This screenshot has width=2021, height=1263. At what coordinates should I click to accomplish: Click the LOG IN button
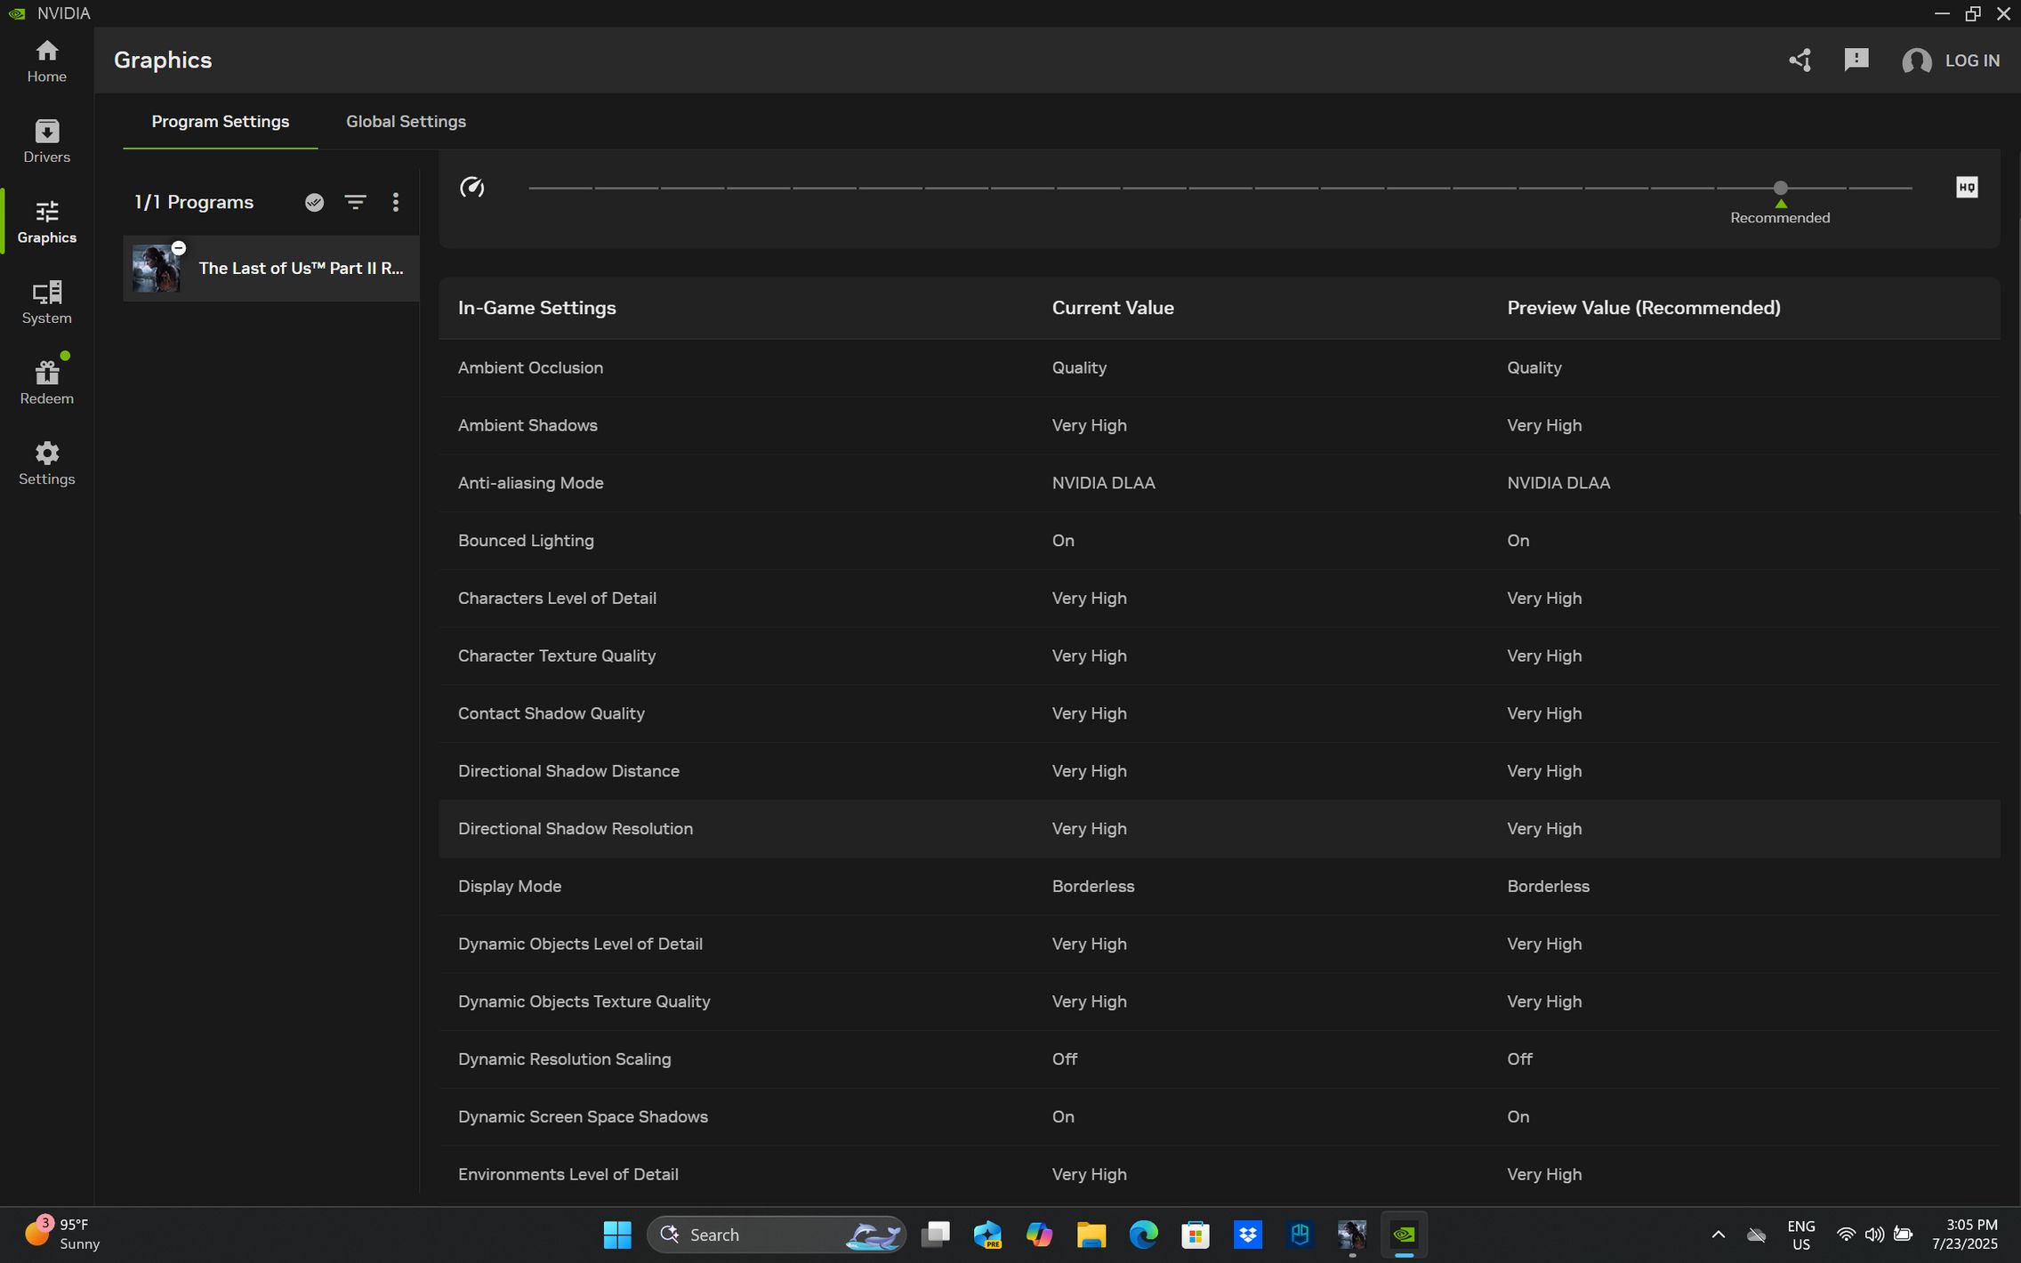pos(1972,60)
